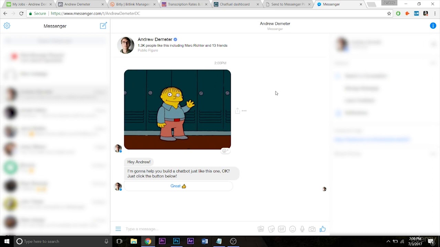Open the LH extension
The width and height of the screenshot is (440, 247).
point(417,13)
